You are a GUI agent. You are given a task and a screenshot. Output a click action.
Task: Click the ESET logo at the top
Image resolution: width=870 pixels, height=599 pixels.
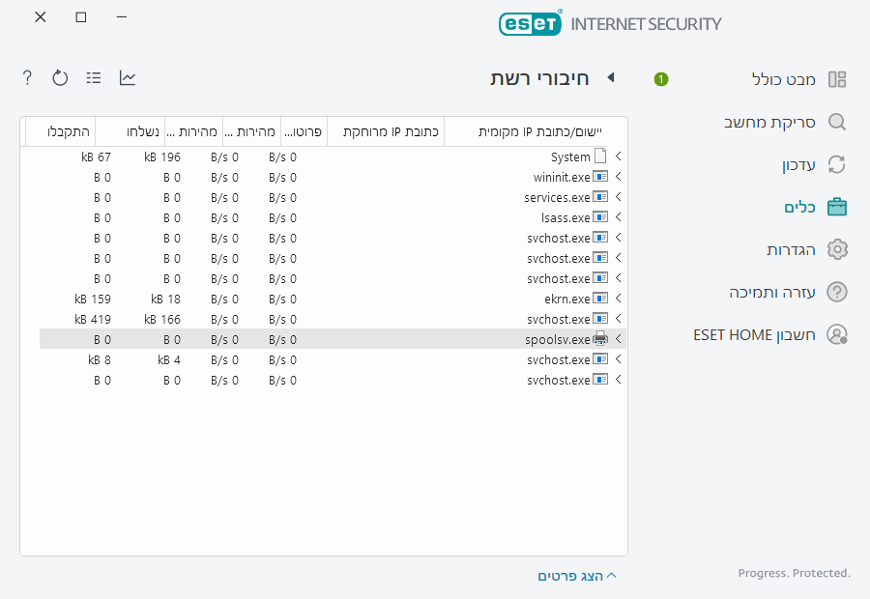point(530,23)
